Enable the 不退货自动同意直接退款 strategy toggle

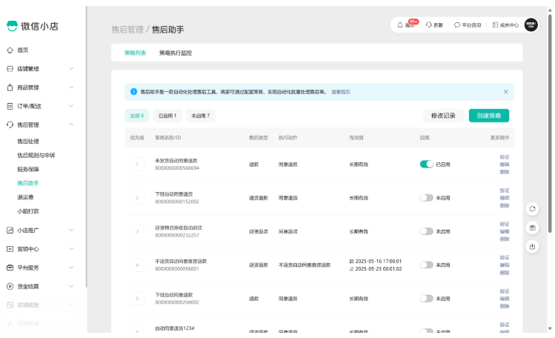[426, 265]
